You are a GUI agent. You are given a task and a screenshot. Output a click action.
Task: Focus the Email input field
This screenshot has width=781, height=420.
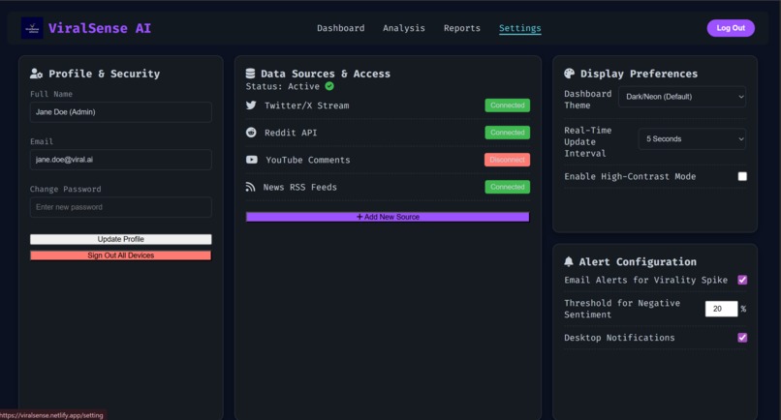[x=120, y=160]
